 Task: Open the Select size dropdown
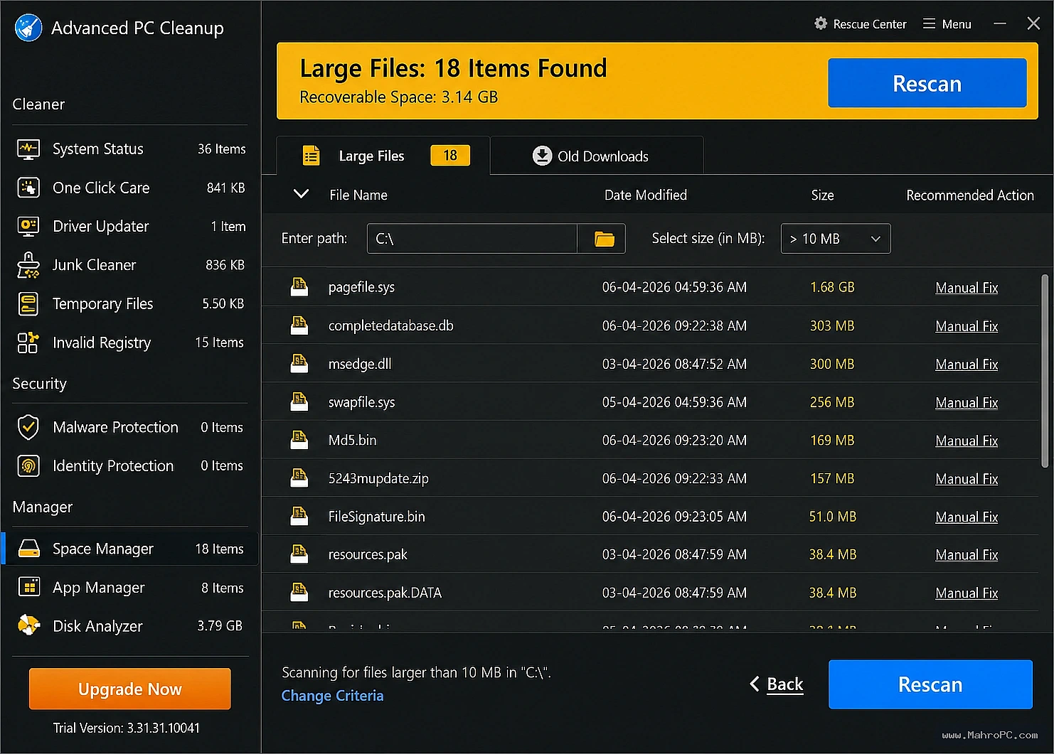point(836,239)
